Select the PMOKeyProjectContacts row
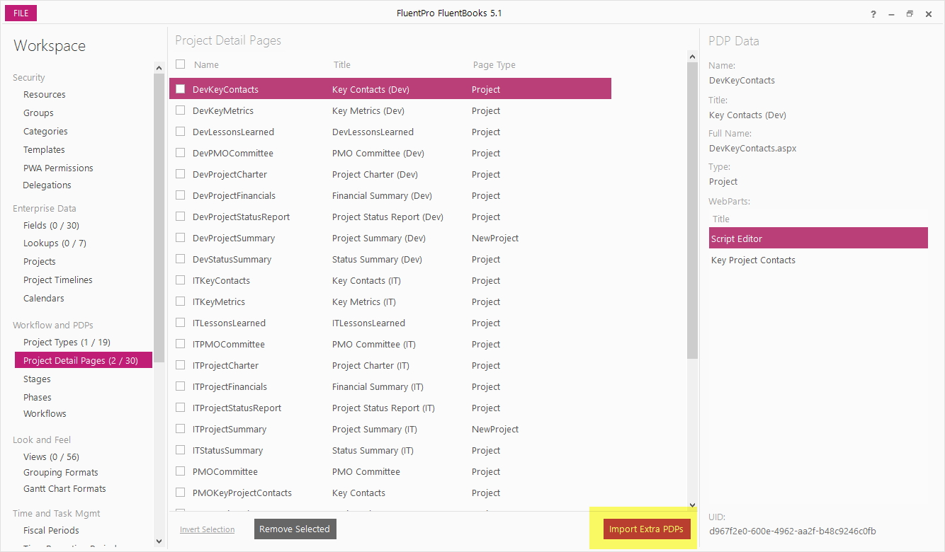Viewport: 945px width, 552px height. click(x=390, y=493)
